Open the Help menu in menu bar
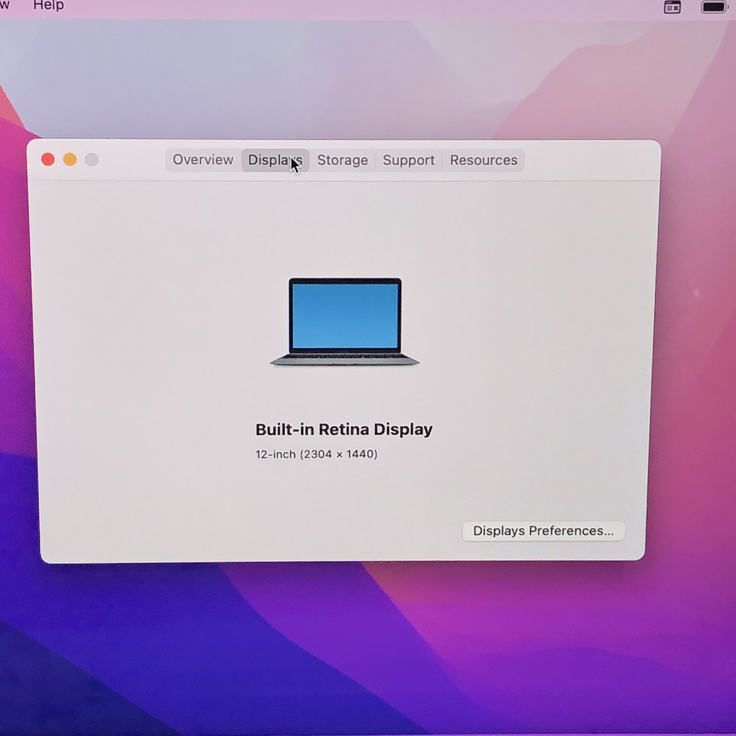This screenshot has width=736, height=736. tap(48, 6)
